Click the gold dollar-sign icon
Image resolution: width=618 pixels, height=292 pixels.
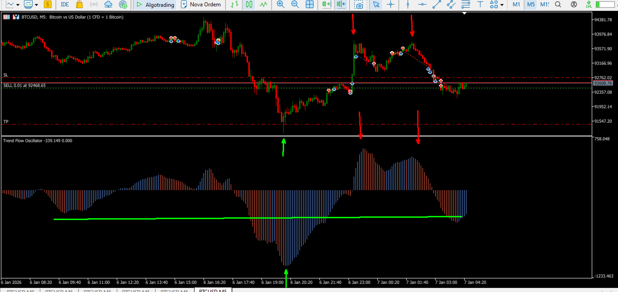[48, 5]
